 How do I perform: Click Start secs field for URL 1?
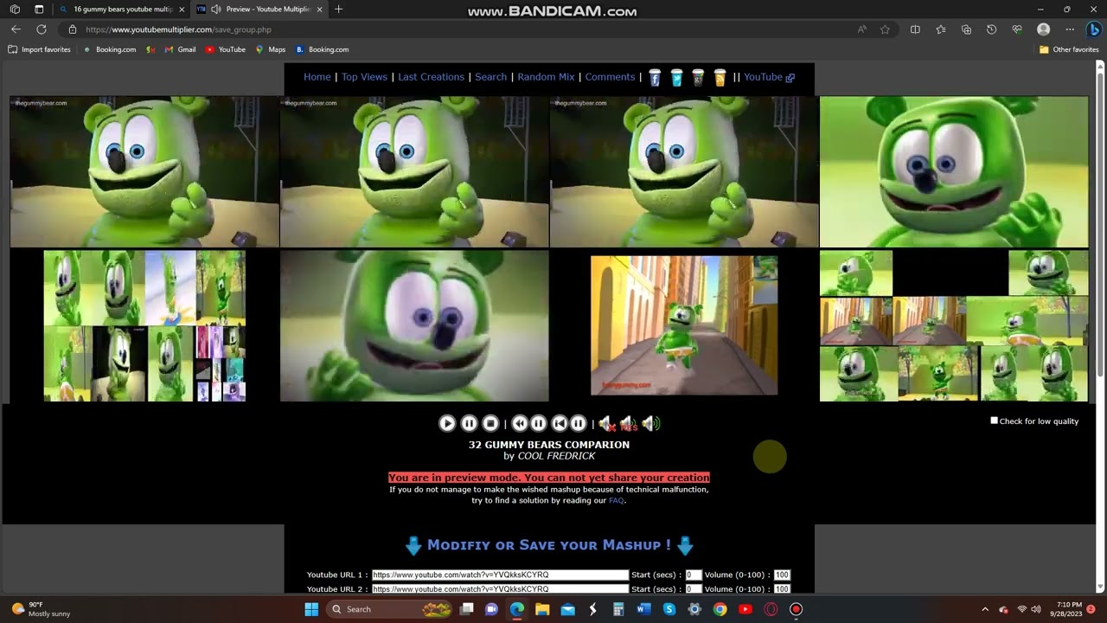(693, 575)
